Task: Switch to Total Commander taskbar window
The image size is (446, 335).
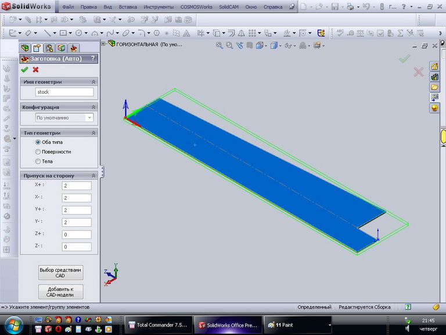Action: [x=159, y=325]
